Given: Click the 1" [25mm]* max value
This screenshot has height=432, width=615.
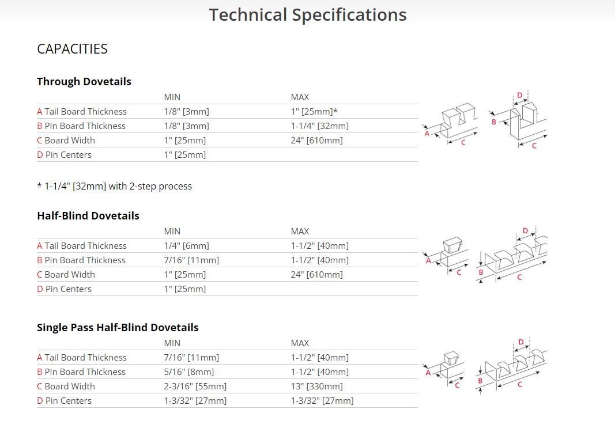Looking at the screenshot, I should tap(314, 112).
